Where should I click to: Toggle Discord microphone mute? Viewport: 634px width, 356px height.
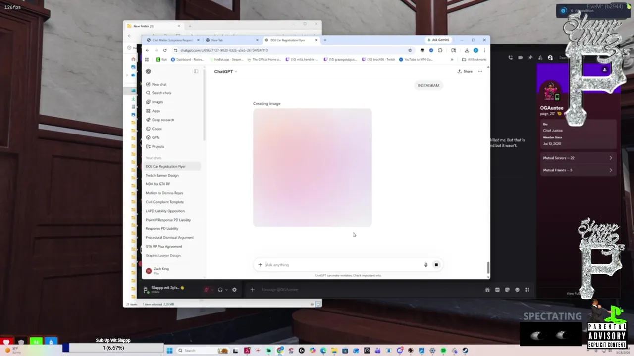[207, 290]
